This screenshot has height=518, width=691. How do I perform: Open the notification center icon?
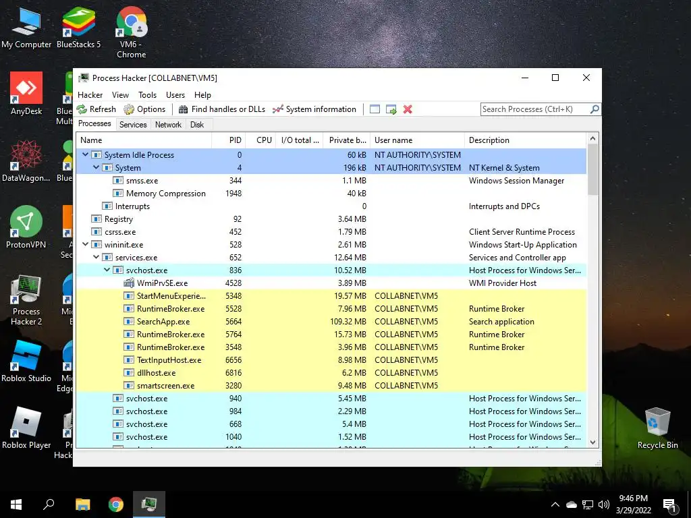click(670, 505)
